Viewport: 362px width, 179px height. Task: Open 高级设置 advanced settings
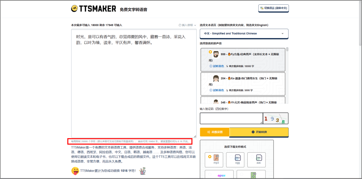pos(215,132)
